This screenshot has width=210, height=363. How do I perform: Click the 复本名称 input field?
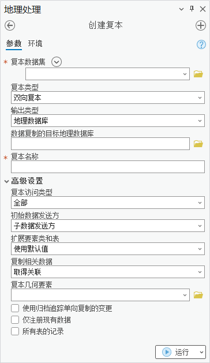108,167
